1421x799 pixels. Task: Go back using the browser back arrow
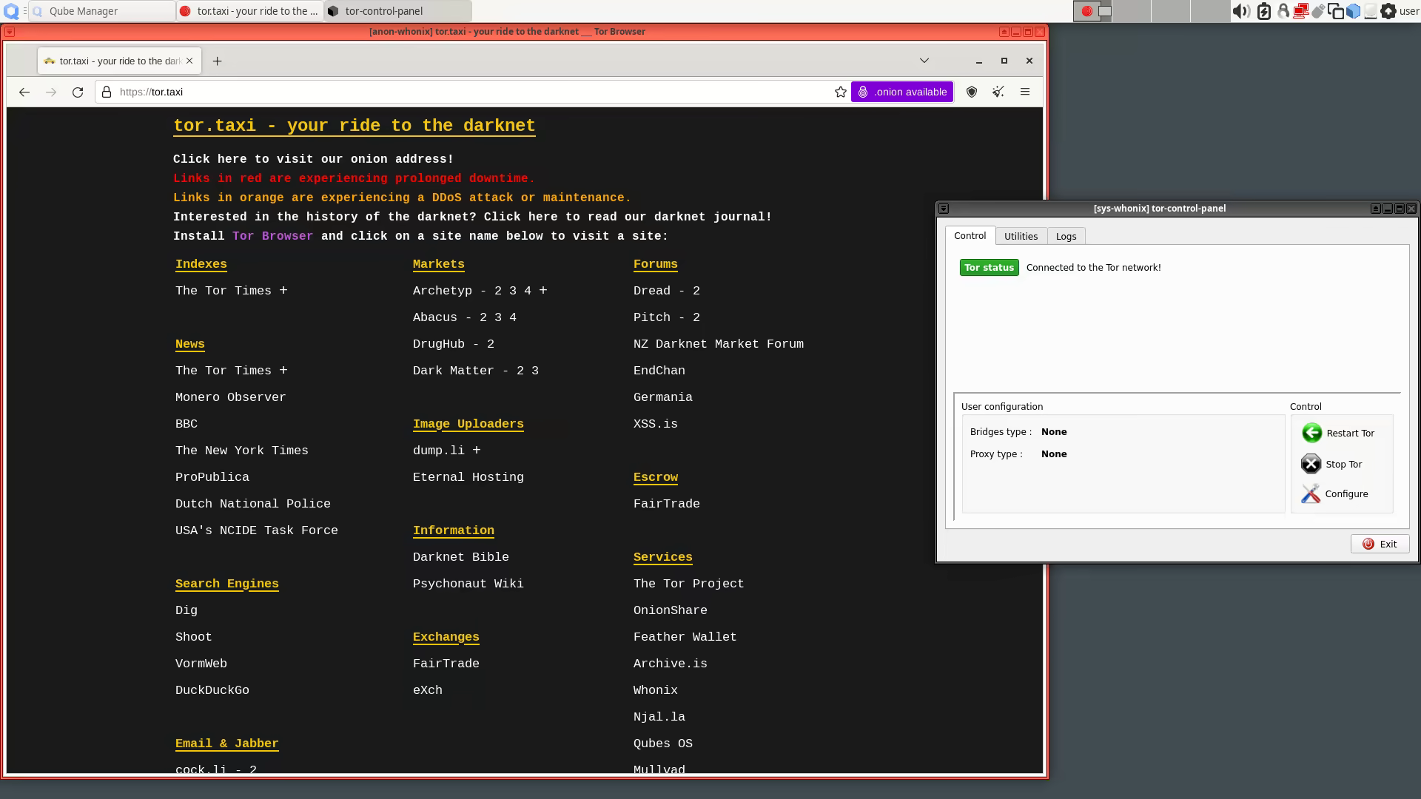click(x=24, y=92)
